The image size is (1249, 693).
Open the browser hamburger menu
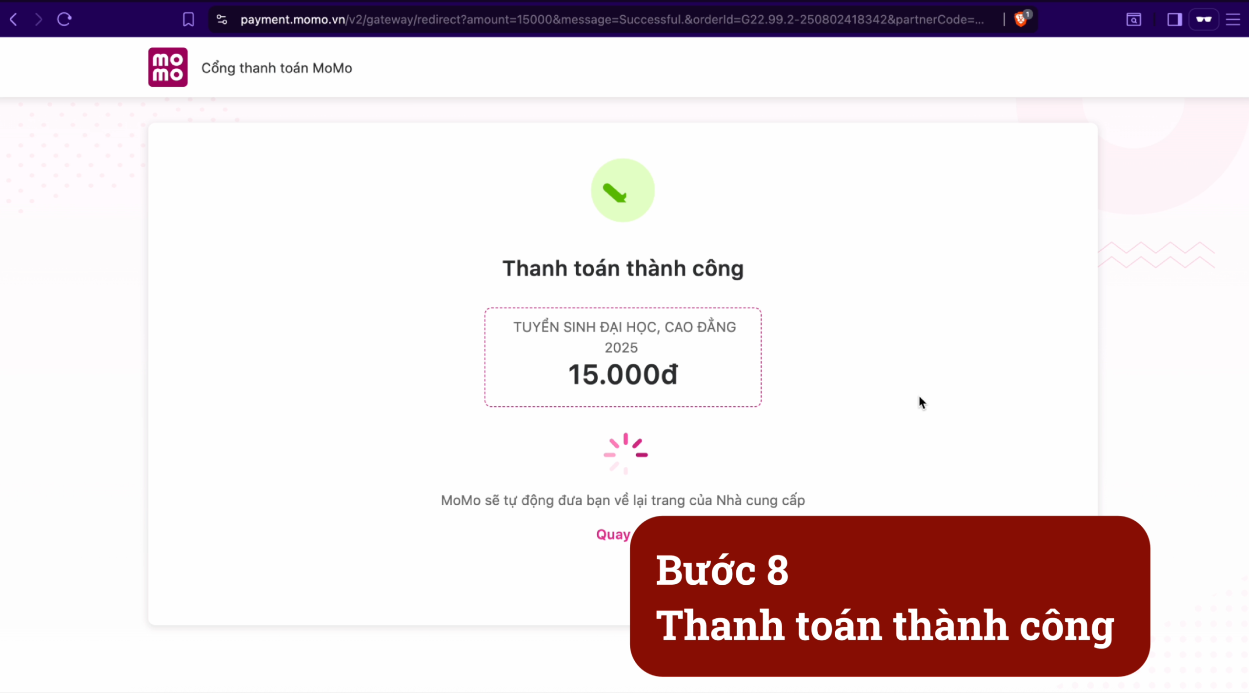point(1233,20)
